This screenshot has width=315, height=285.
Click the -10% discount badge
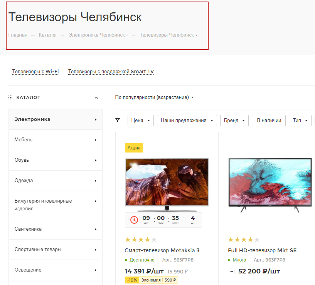tap(132, 280)
